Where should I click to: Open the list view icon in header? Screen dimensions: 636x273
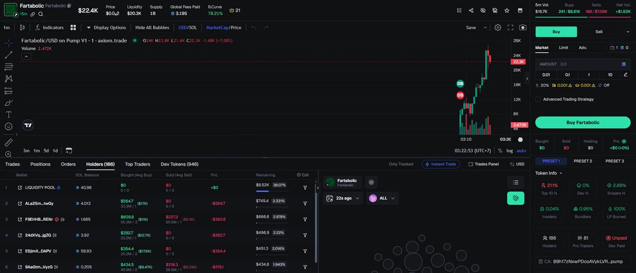[460, 11]
